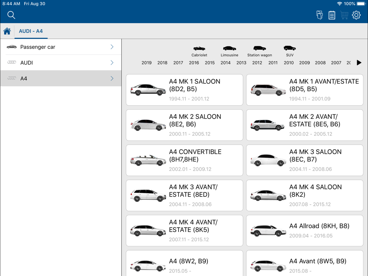Select year 2010

coord(289,63)
